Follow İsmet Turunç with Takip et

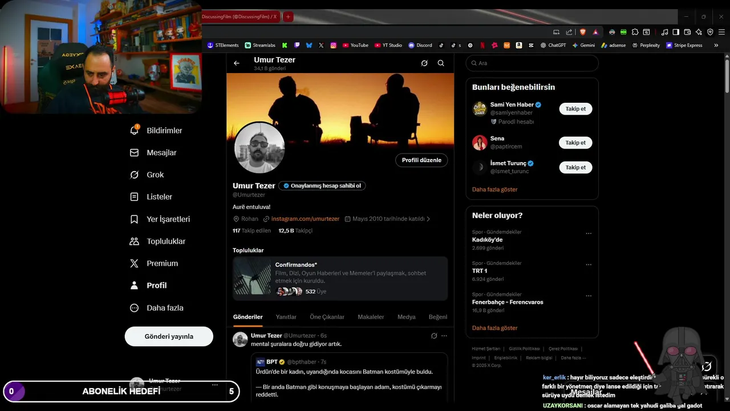pos(575,167)
